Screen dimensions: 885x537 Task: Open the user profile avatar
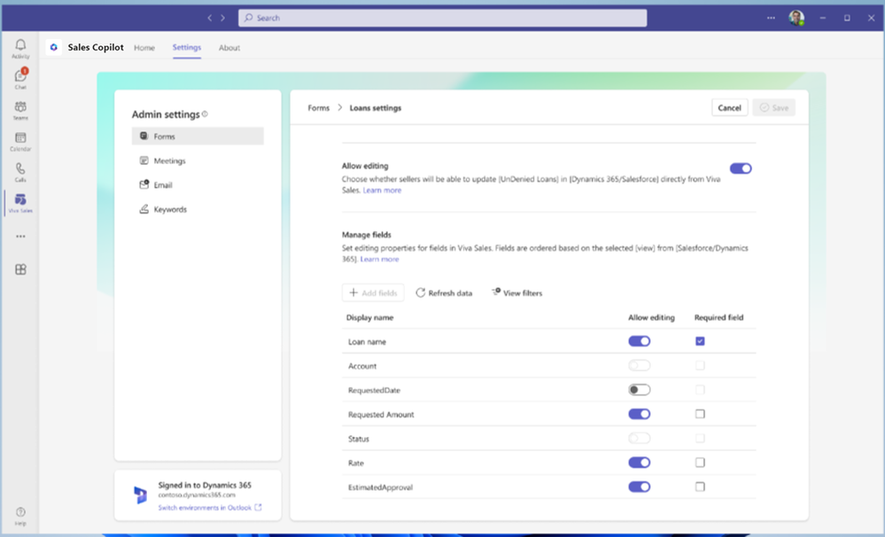click(x=796, y=18)
